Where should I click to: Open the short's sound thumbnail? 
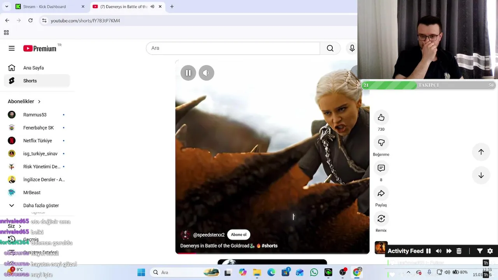pos(381,247)
